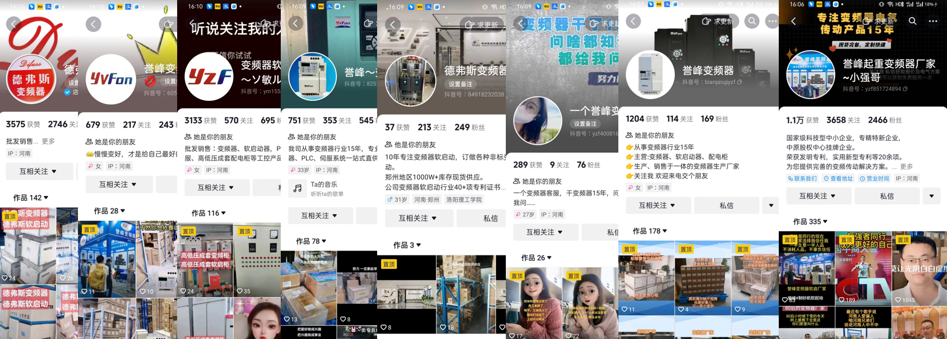This screenshot has width=947, height=339.
Task: Tap back arrow on profile with 1204 获赞
Action: click(633, 21)
